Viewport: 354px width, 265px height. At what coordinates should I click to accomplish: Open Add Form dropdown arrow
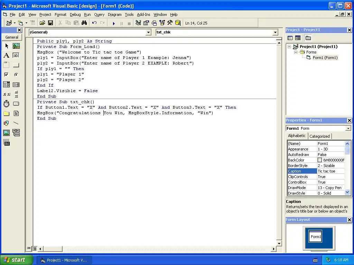pos(26,23)
